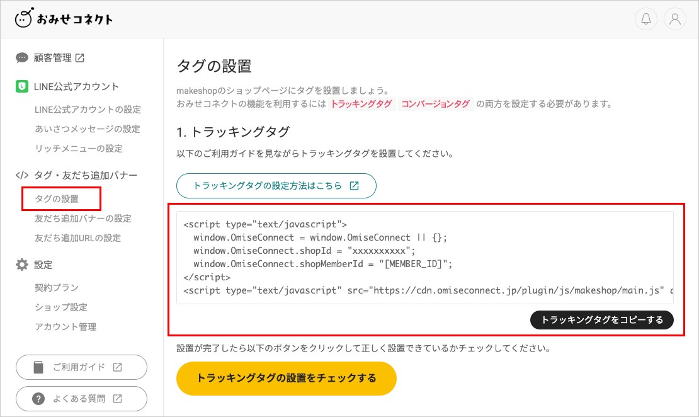Select 設定 section heading in sidebar
The height and width of the screenshot is (417, 699).
pyautogui.click(x=43, y=265)
